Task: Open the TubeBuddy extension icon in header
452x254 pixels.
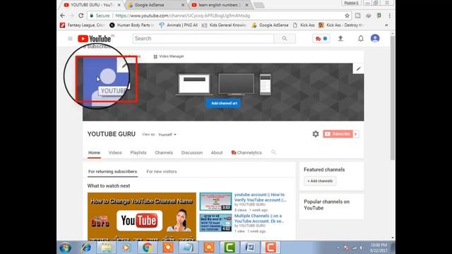Action: pos(321,39)
